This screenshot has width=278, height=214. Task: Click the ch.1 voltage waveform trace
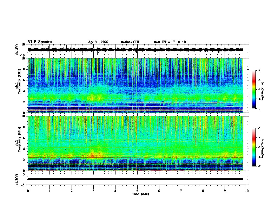[135, 50]
